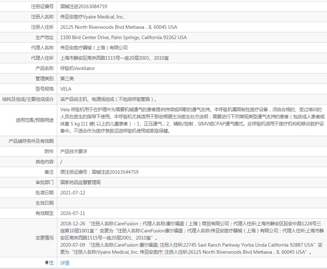
Task: Select the address value in the 代理人住所 row
Action: coord(114,58)
